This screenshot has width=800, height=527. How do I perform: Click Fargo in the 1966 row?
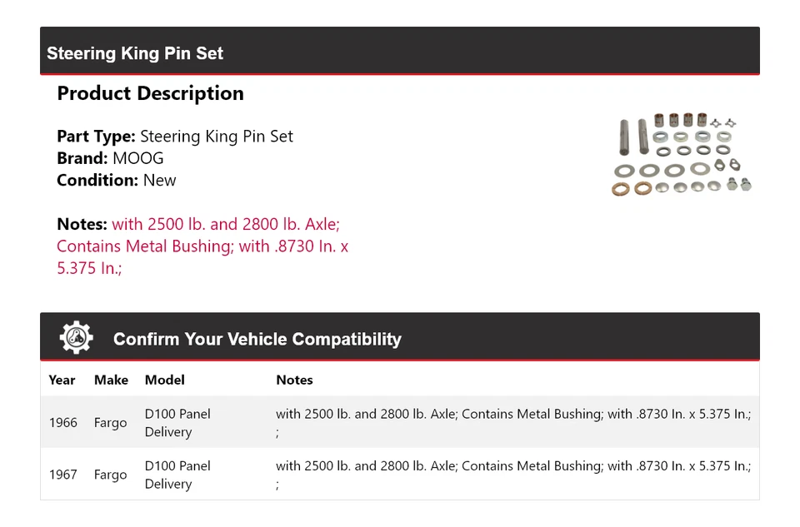[x=110, y=423]
